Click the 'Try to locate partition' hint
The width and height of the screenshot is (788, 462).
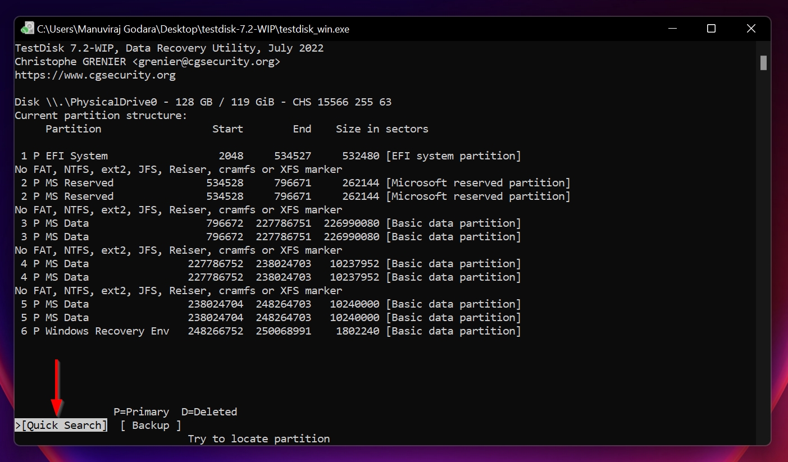(x=259, y=439)
